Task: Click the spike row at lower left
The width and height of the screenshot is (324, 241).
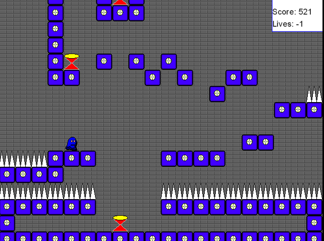Action: [x=48, y=191]
